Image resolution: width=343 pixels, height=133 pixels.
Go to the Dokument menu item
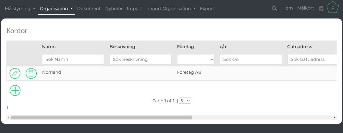(89, 8)
